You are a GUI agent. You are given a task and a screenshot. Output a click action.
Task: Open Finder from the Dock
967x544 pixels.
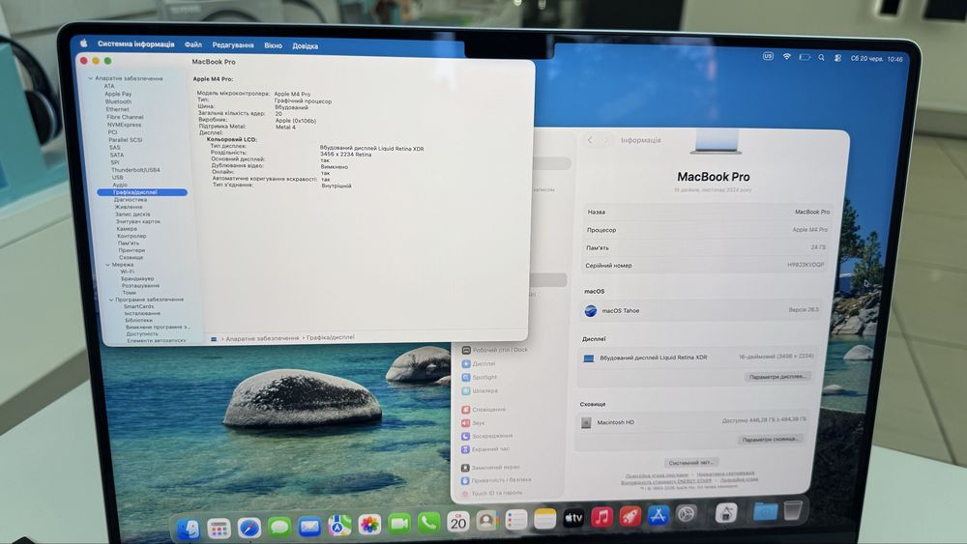(189, 528)
